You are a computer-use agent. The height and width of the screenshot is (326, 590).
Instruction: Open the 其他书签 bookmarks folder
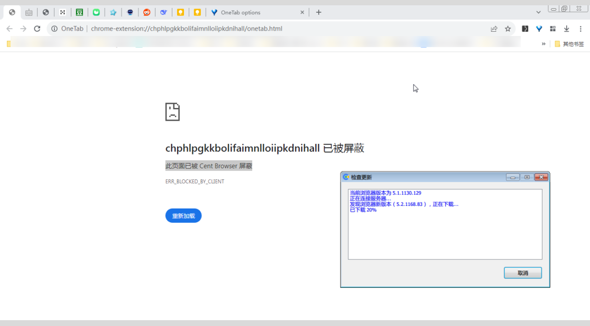(x=569, y=44)
